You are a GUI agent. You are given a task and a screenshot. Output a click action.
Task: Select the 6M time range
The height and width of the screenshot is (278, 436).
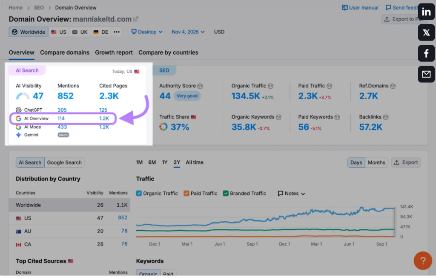152,162
